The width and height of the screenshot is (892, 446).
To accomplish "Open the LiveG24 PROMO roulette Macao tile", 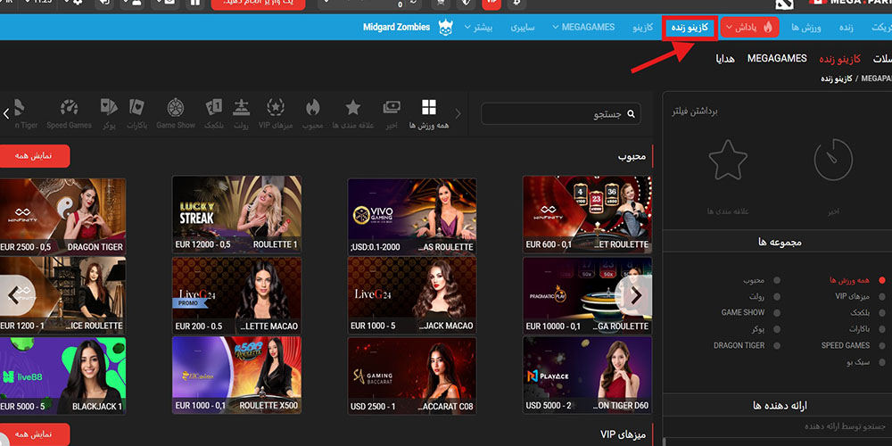I will (x=236, y=295).
